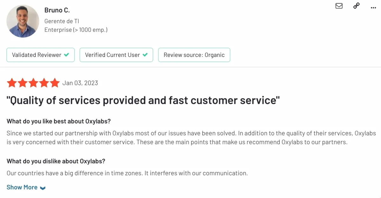This screenshot has width=381, height=198.
Task: Click the Jan 03, 2023 review date
Action: pos(80,83)
